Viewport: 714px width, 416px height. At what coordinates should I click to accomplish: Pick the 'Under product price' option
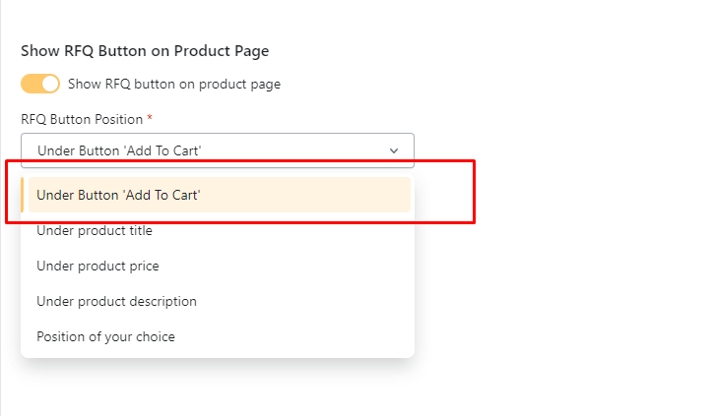97,266
